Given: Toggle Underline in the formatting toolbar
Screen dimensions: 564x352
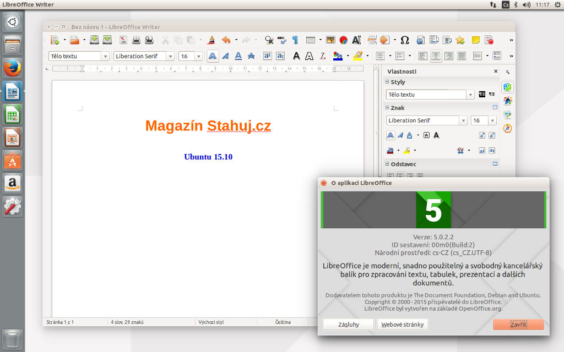Looking at the screenshot, I should click(x=238, y=56).
